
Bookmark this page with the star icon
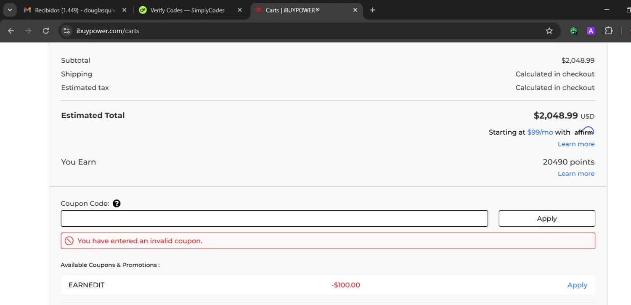click(549, 31)
